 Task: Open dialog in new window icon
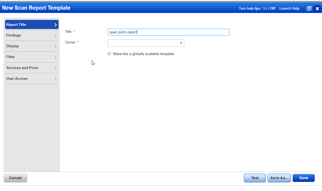click(x=309, y=8)
